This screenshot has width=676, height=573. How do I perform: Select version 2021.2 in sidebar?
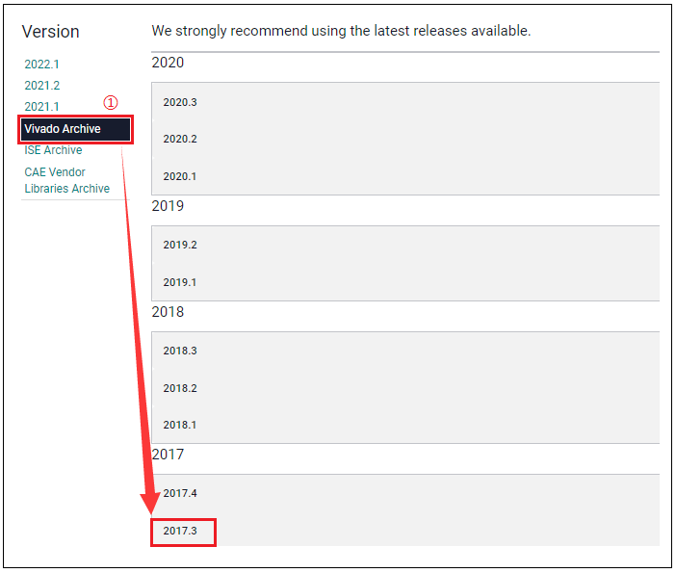click(41, 86)
